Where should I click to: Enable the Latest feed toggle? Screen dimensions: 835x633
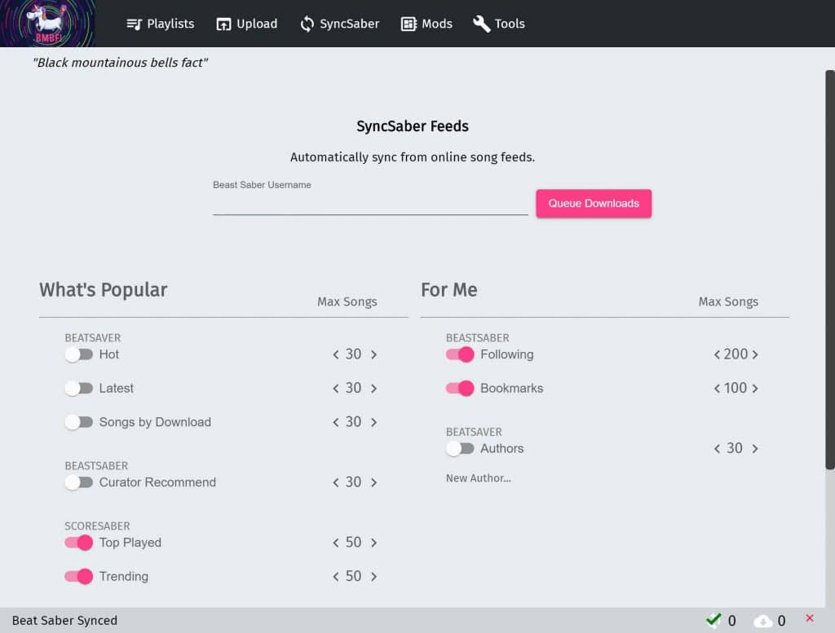tap(79, 389)
